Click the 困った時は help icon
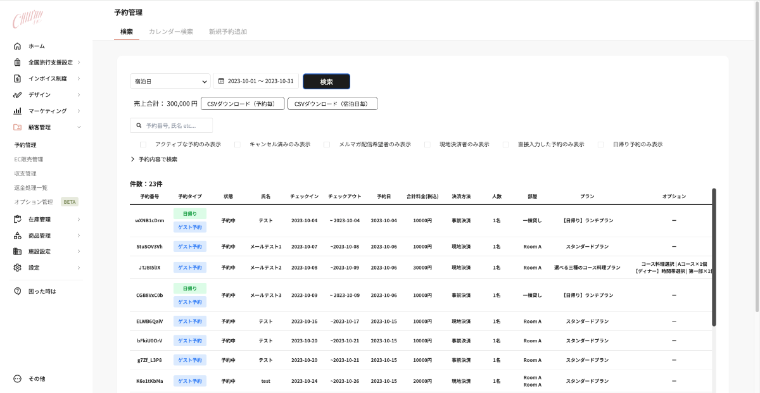760x393 pixels. click(x=17, y=291)
